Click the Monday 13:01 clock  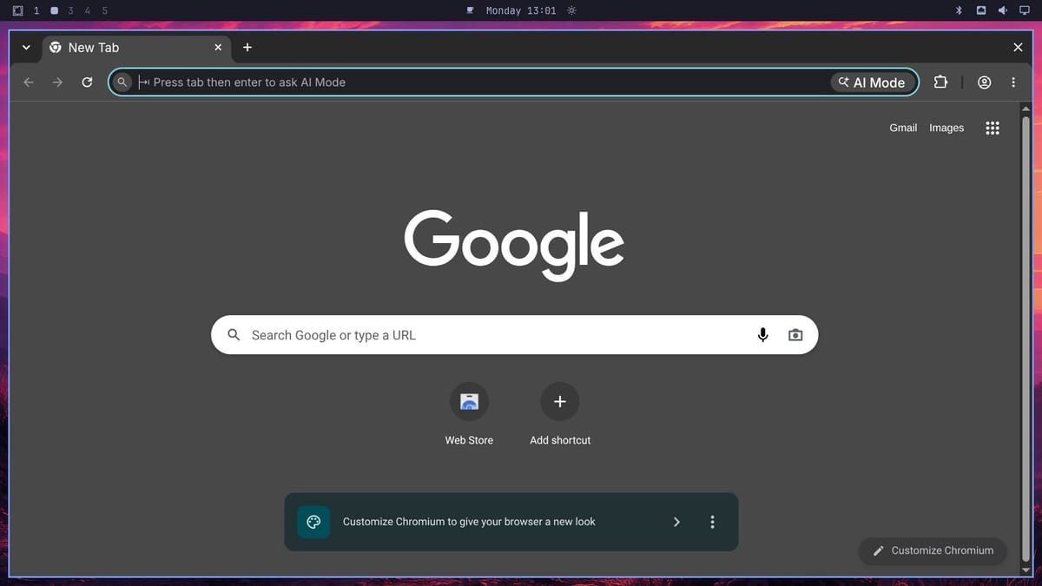pyautogui.click(x=521, y=10)
